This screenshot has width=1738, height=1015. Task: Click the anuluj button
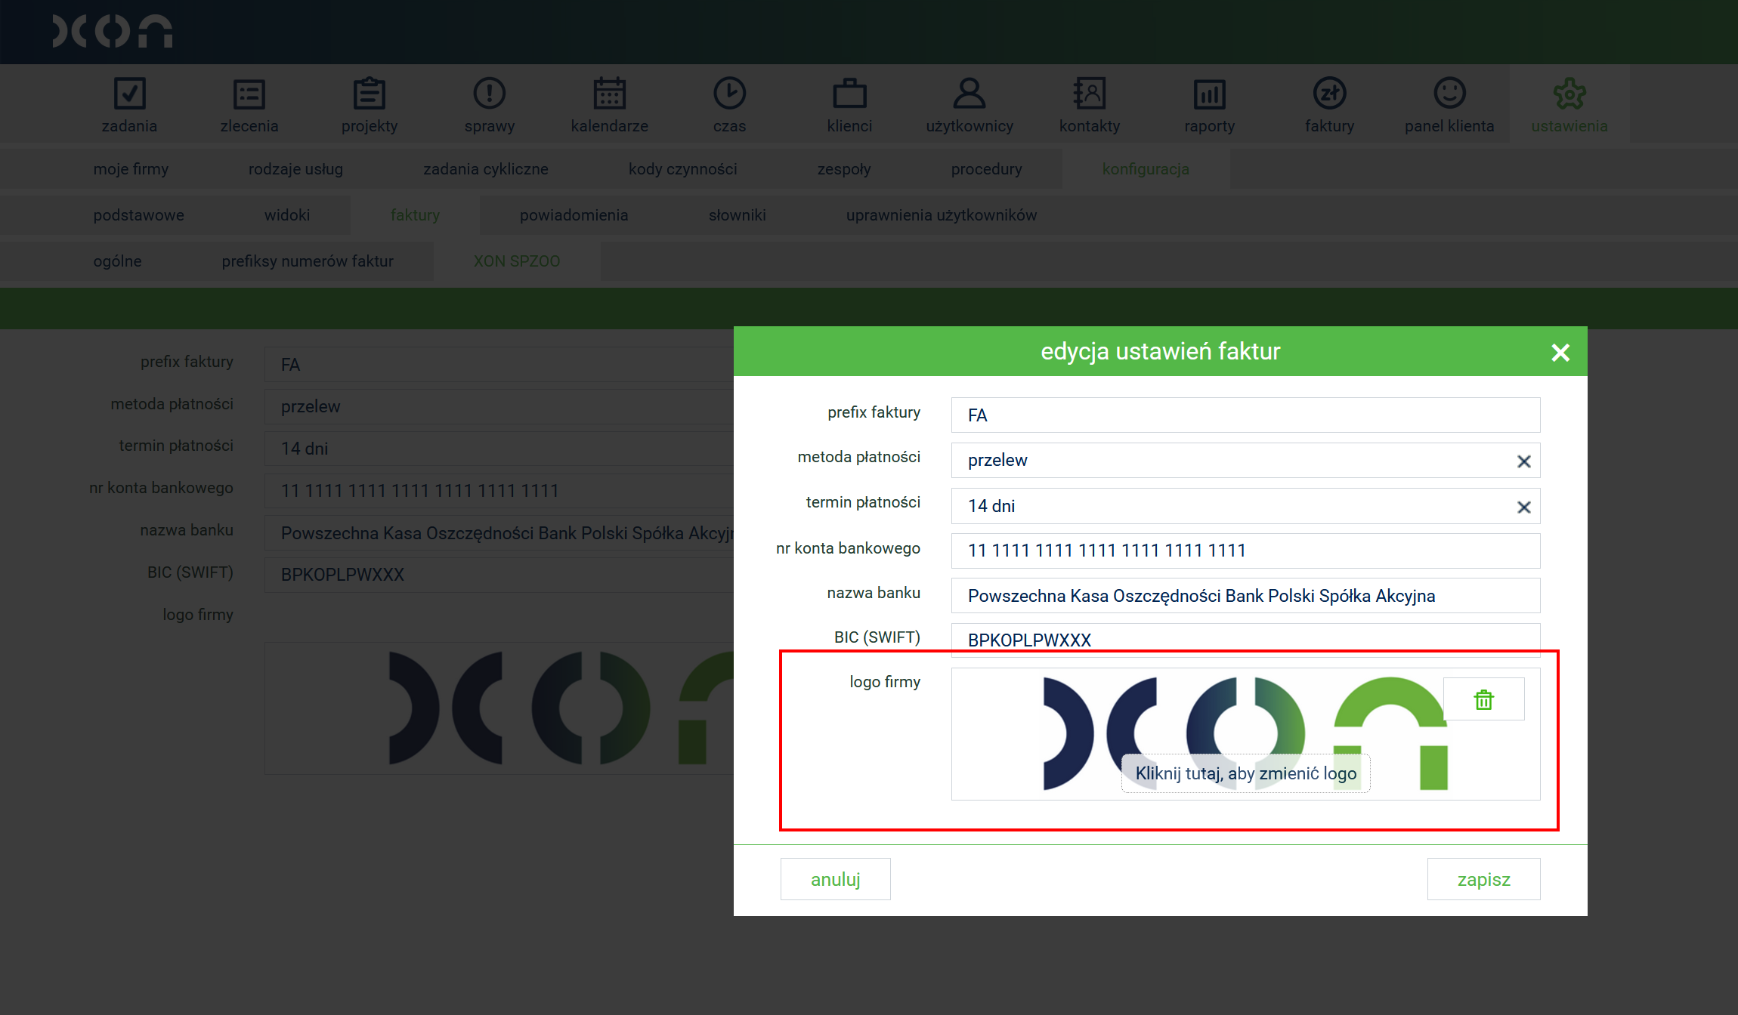pyautogui.click(x=835, y=879)
